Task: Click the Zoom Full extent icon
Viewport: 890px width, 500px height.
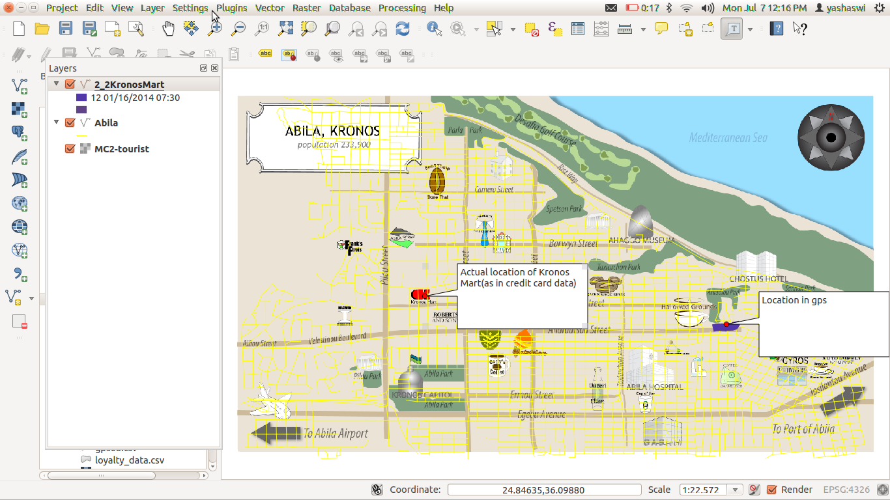Action: click(x=285, y=29)
